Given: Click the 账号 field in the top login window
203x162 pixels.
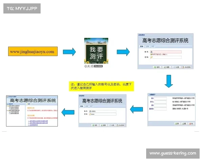Looking at the screenshot, I should point(166,52).
